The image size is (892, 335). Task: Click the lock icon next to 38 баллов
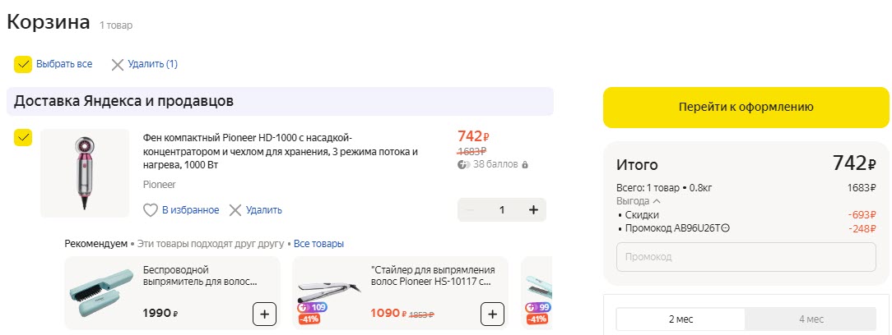point(525,165)
